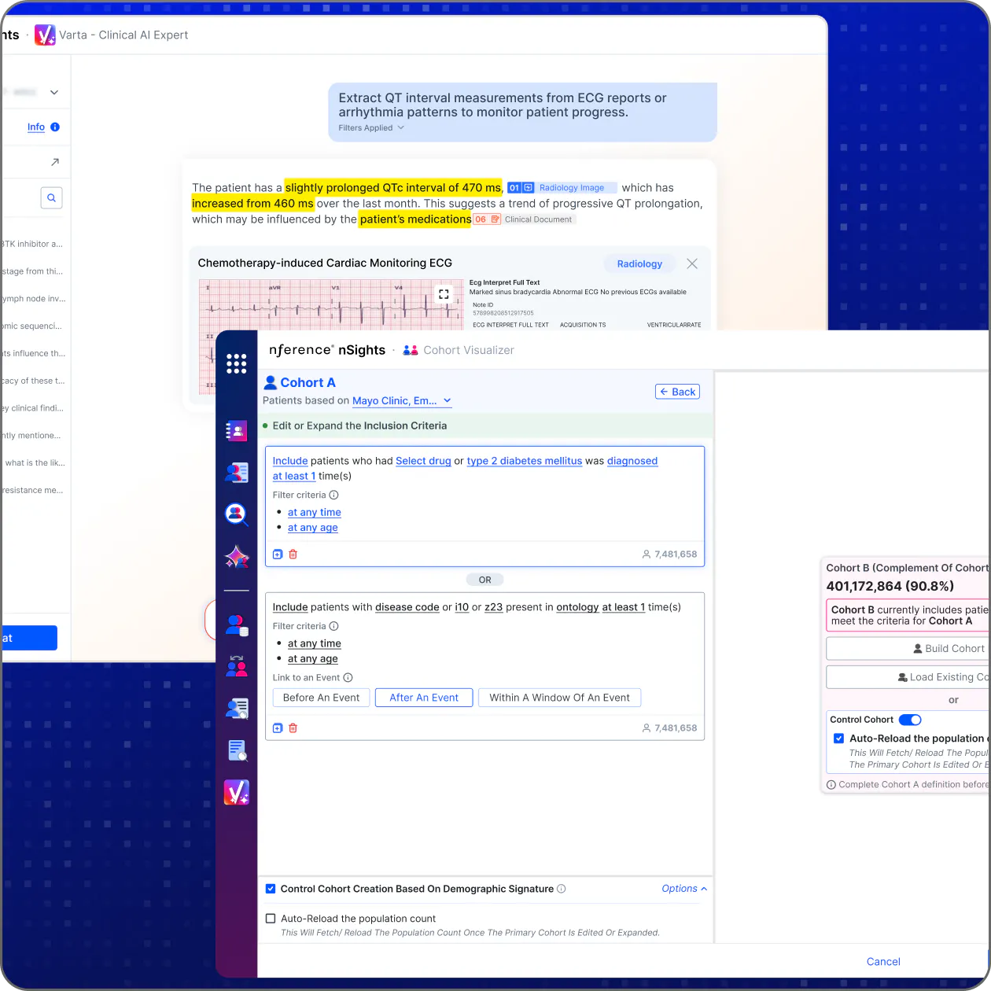
Task: Click Load Existing Cohort button
Action: click(909, 677)
